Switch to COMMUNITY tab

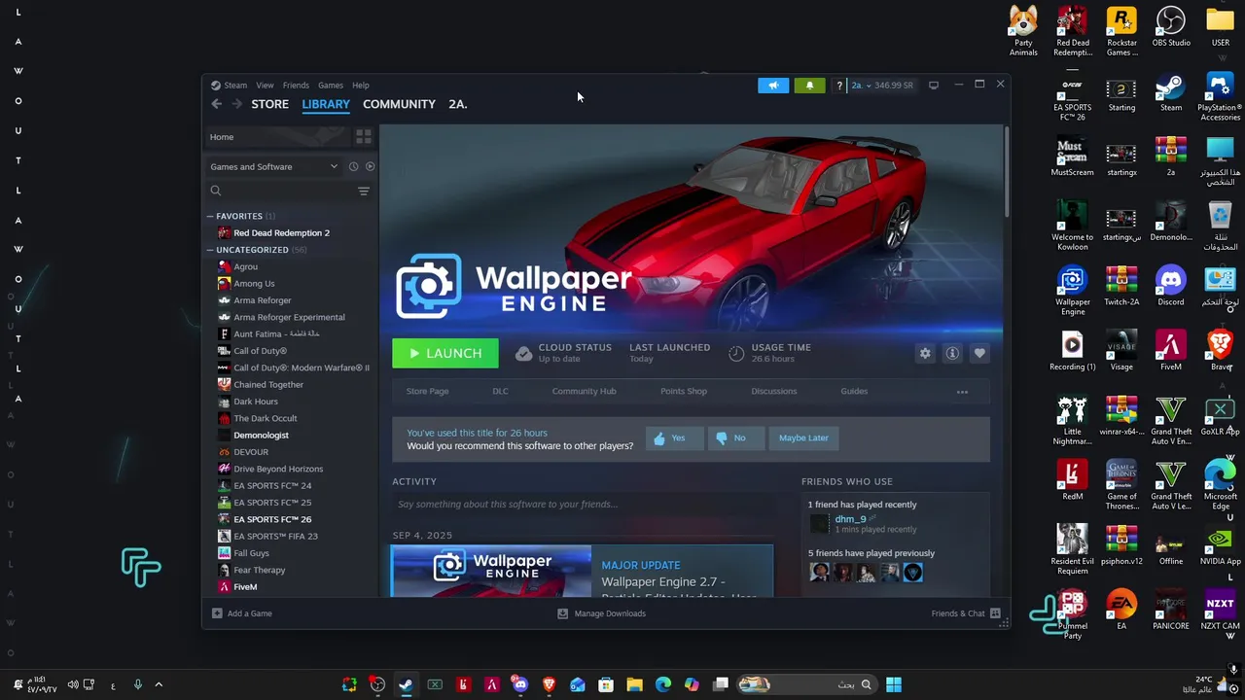(399, 104)
